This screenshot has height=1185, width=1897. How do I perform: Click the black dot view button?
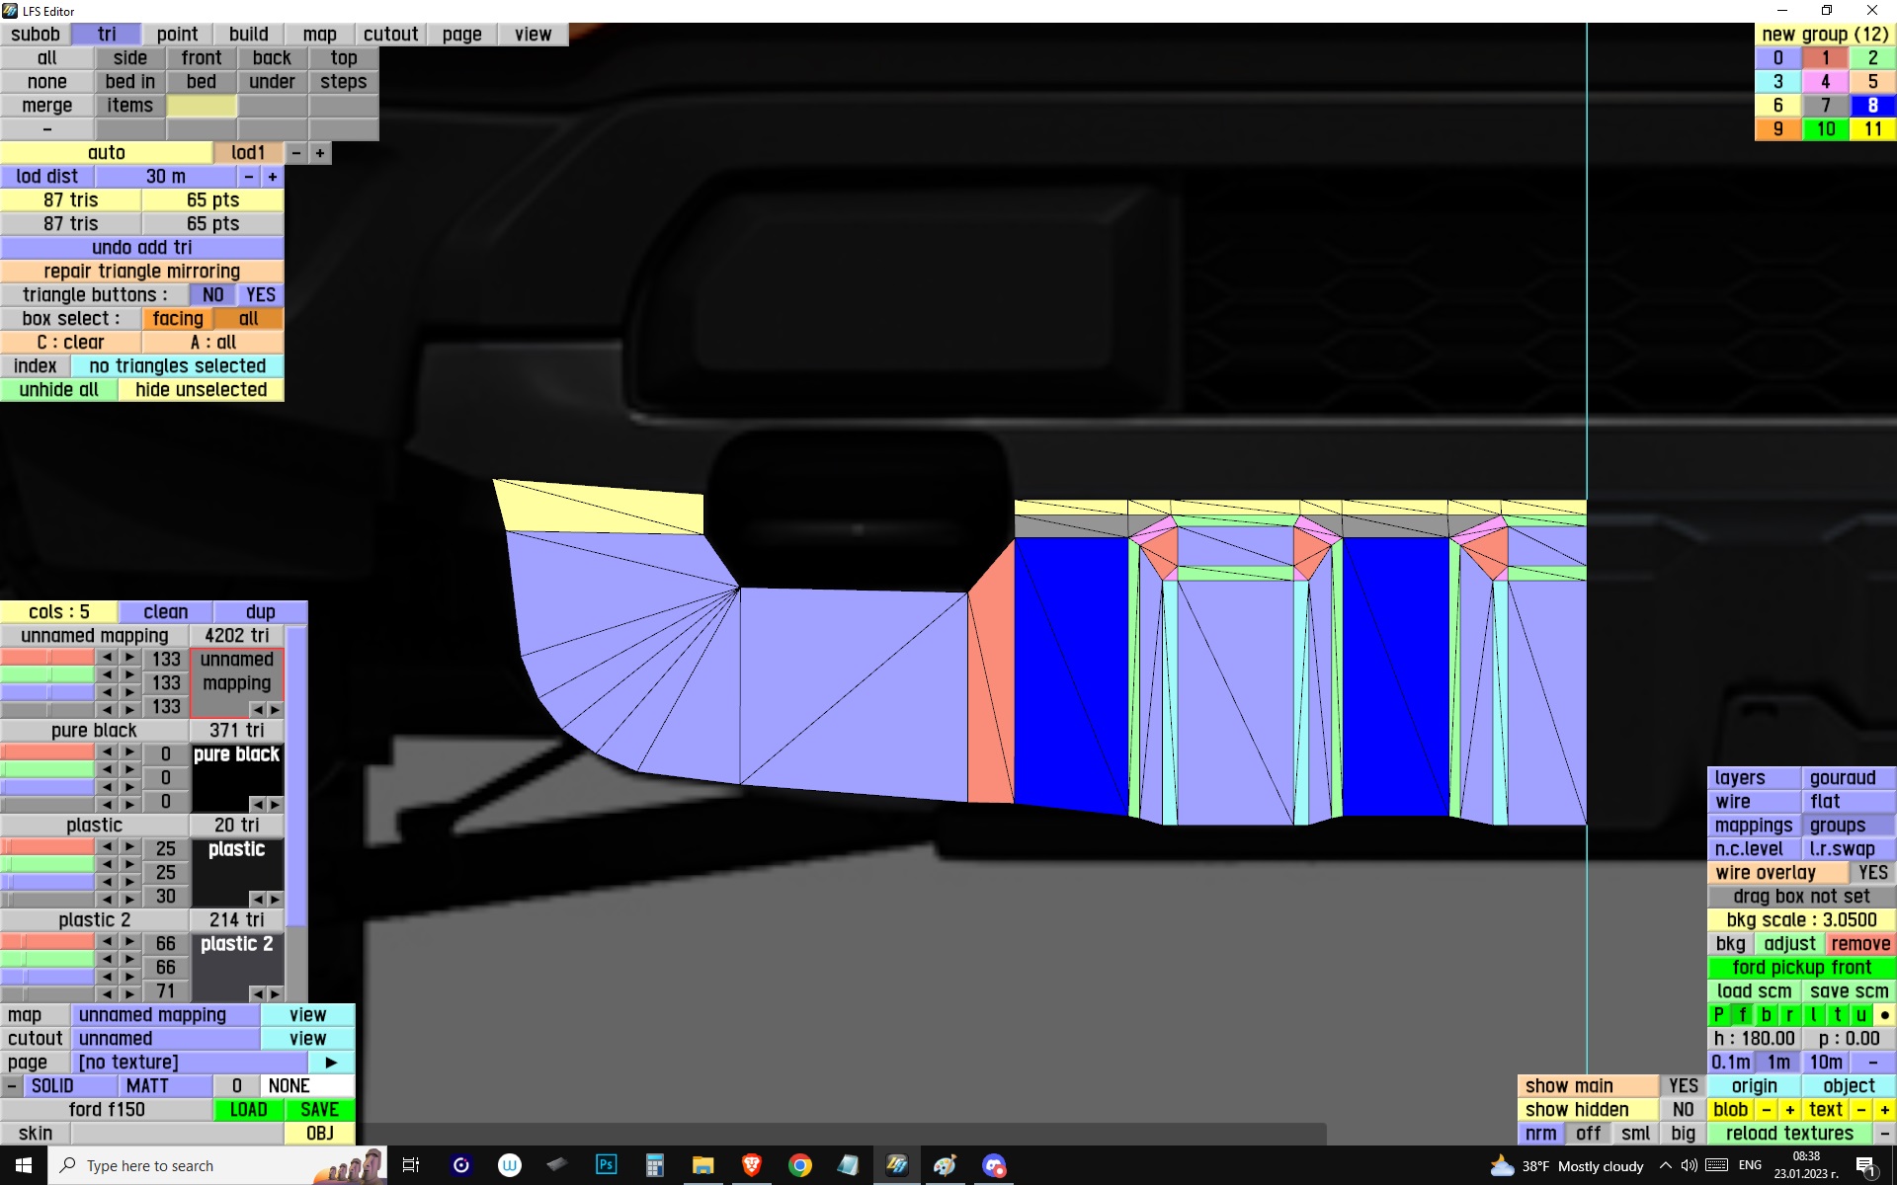pyautogui.click(x=1884, y=1015)
